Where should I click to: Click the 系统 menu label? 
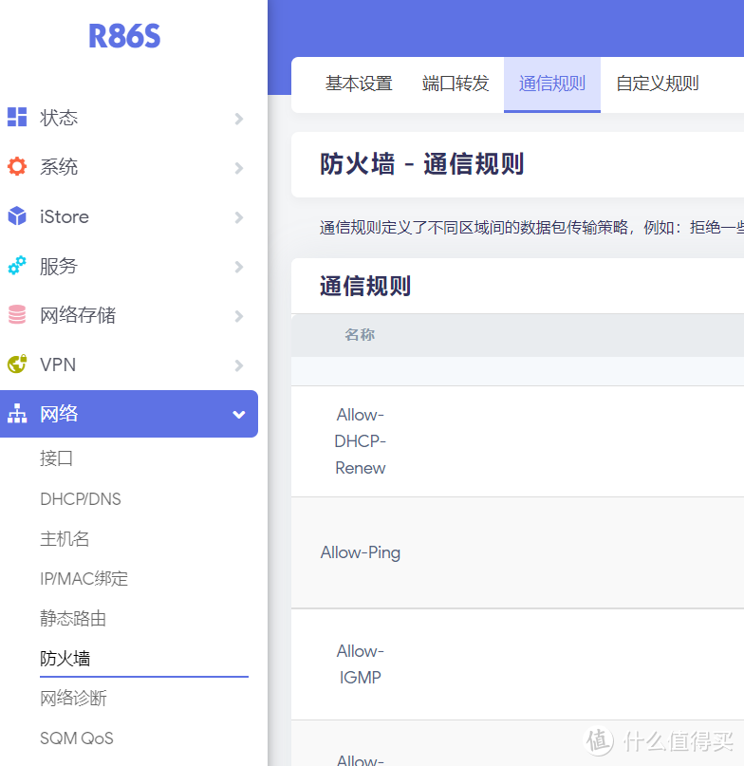point(59,167)
